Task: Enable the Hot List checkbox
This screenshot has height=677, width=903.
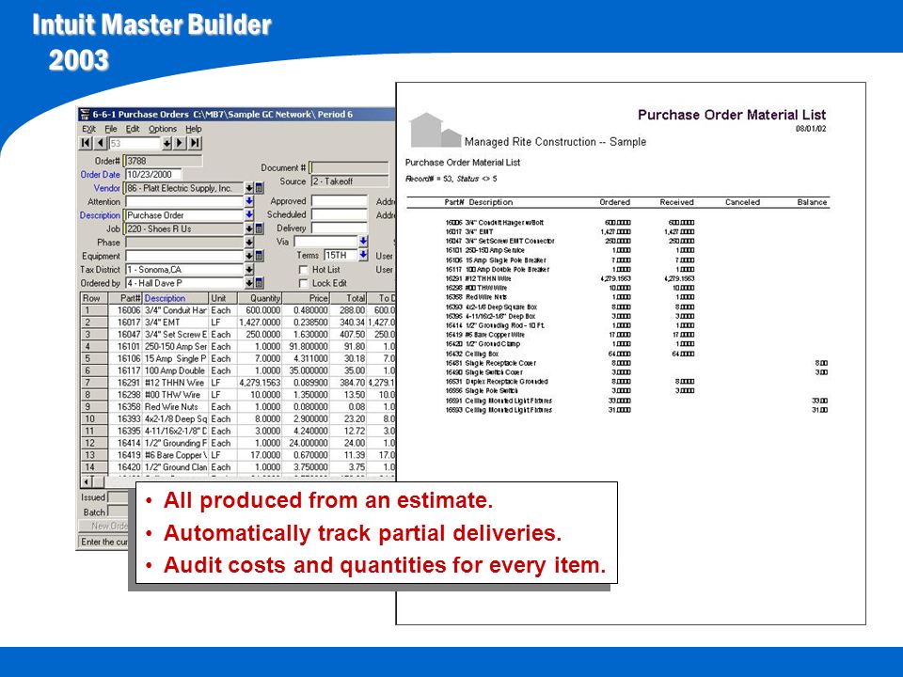Action: pyautogui.click(x=303, y=270)
